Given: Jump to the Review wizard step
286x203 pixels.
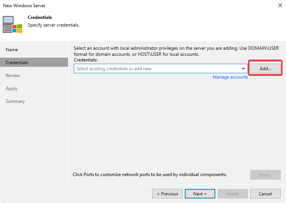Looking at the screenshot, I should pos(13,76).
